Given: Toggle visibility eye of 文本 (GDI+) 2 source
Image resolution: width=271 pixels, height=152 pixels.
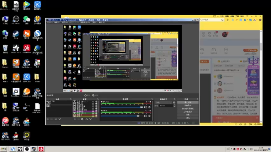Looking at the screenshot, I should click(x=93, y=102).
